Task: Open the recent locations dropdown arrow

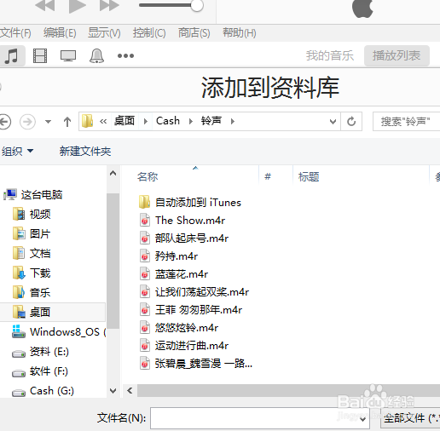Action: point(48,122)
